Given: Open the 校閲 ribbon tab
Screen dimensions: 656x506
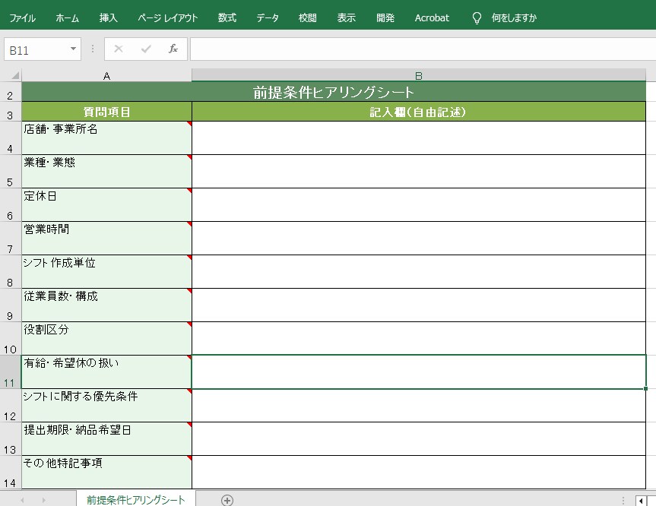Looking at the screenshot, I should tap(308, 18).
